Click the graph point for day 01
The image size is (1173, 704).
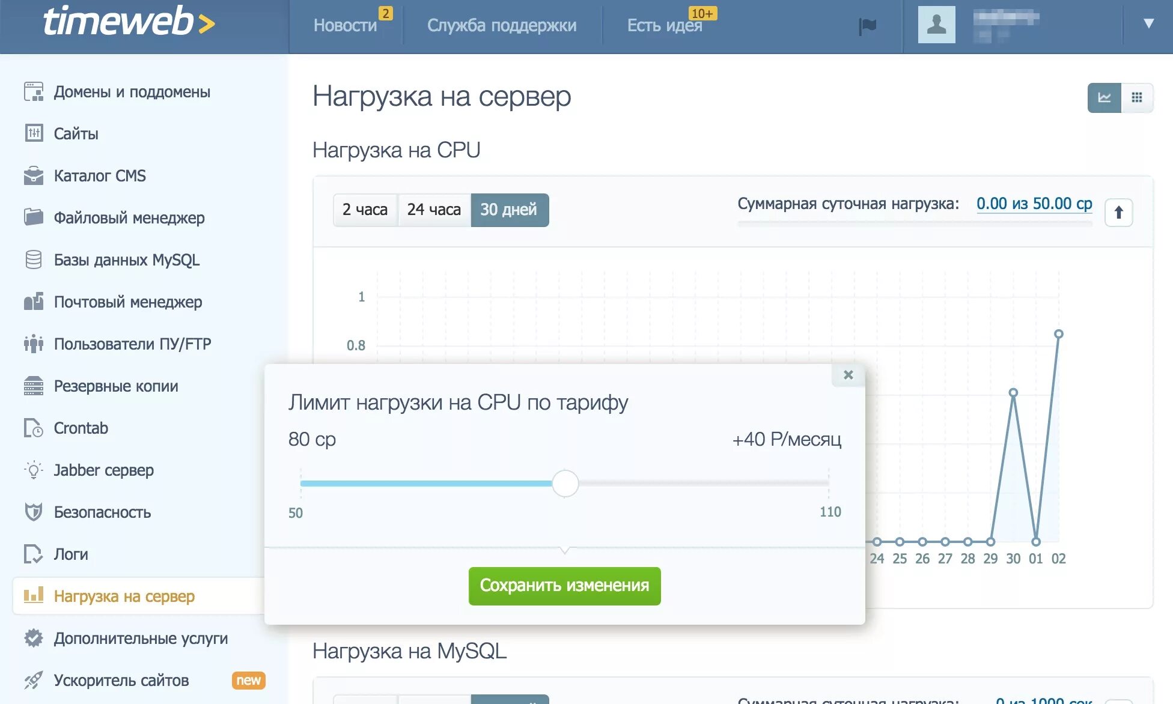tap(1036, 542)
